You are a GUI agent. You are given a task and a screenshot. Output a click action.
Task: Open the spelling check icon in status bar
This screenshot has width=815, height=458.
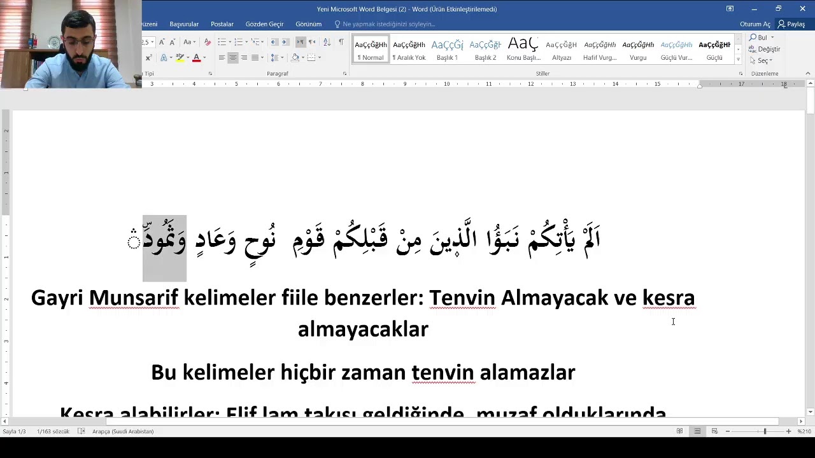81,431
